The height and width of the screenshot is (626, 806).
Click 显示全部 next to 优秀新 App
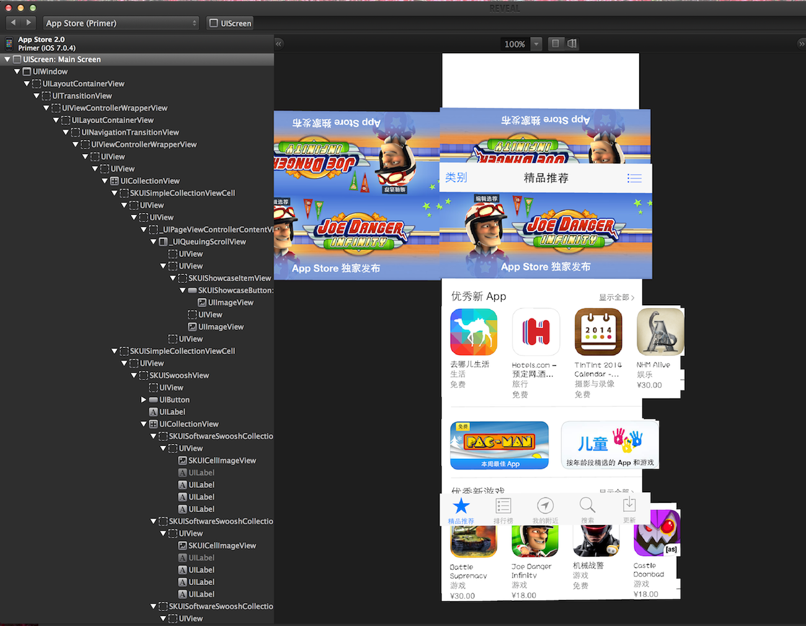(x=616, y=297)
